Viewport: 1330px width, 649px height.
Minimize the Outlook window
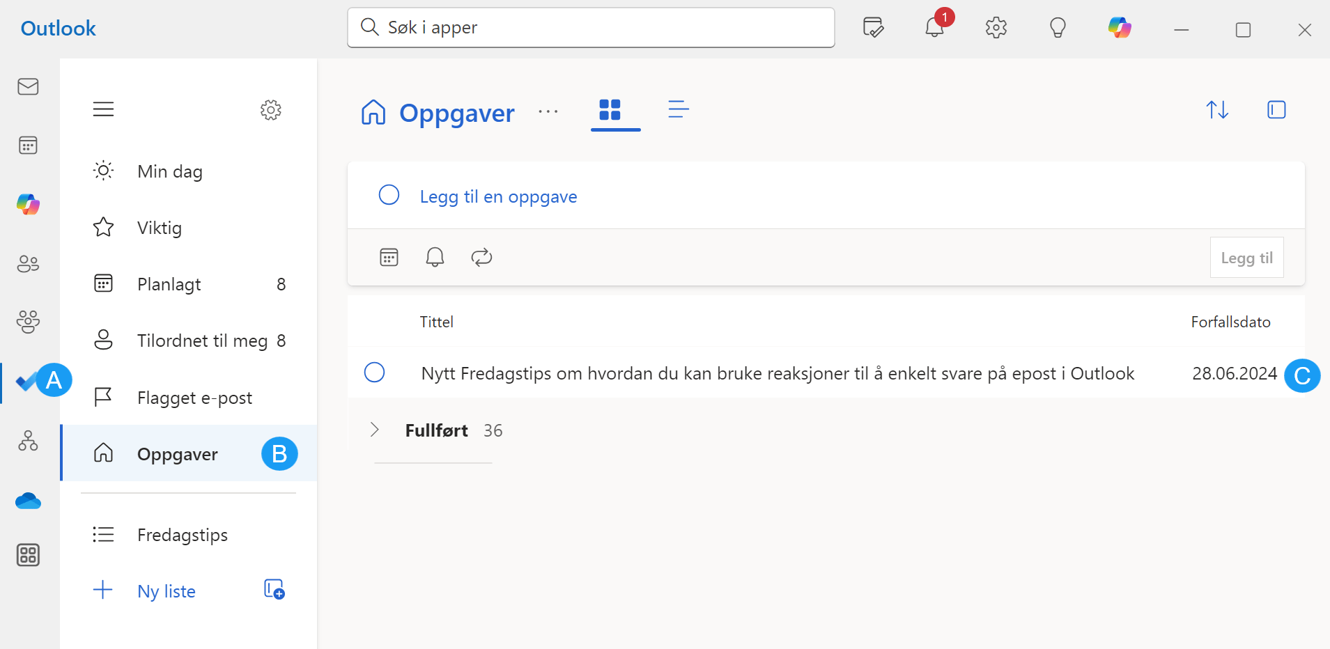click(1181, 30)
